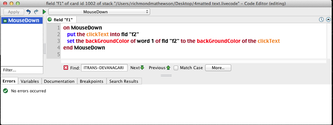Switch to the Variables tab
This screenshot has height=125, width=333.
pyautogui.click(x=30, y=81)
